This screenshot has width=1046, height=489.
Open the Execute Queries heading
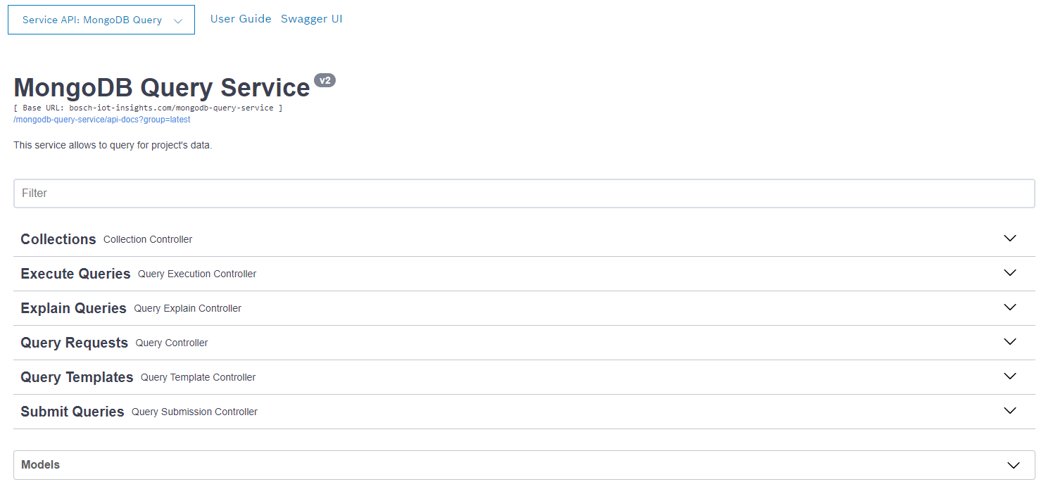coord(75,274)
